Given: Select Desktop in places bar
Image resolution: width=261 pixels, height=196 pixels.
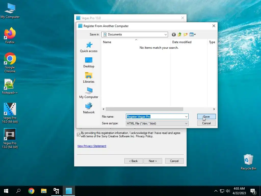Looking at the screenshot, I should (x=89, y=63).
